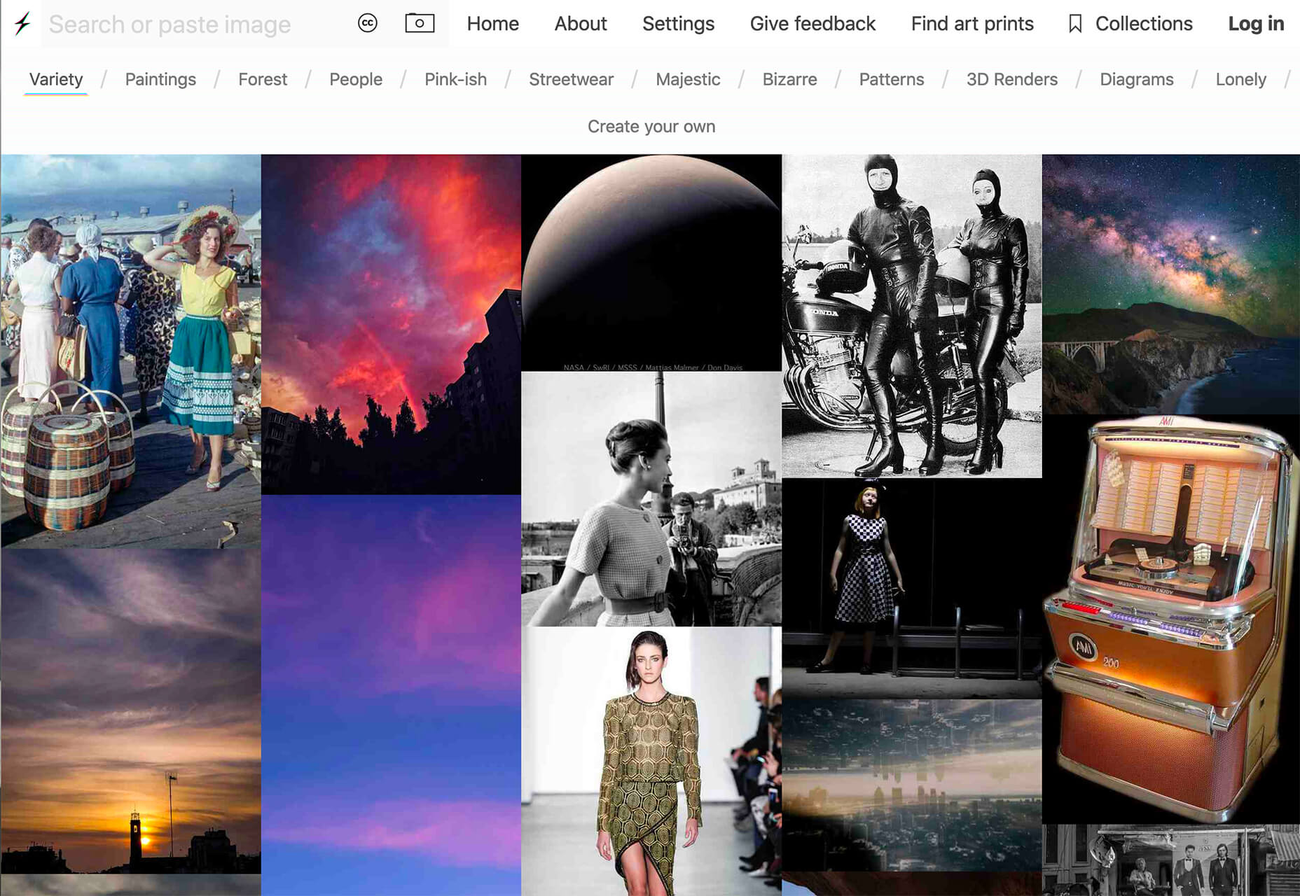
Task: Open the black-and-white woman with photographer image
Action: 651,499
